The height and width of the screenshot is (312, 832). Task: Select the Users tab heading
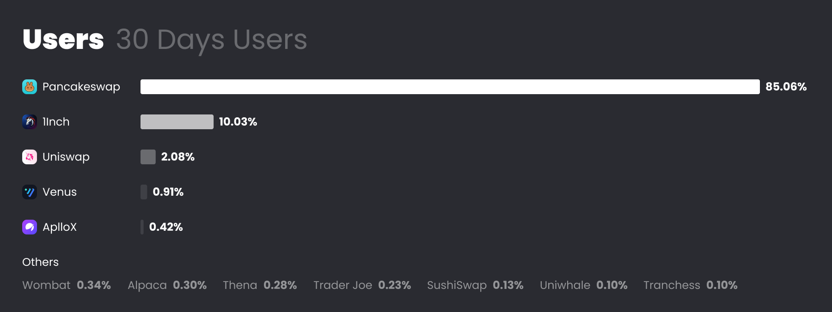coord(63,39)
